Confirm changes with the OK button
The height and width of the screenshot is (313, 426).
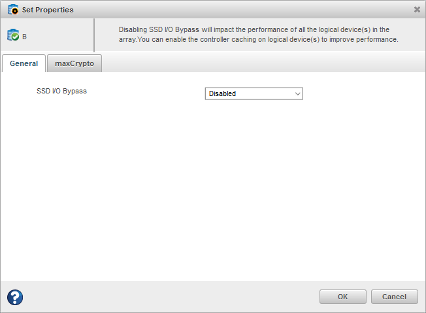[342, 297]
